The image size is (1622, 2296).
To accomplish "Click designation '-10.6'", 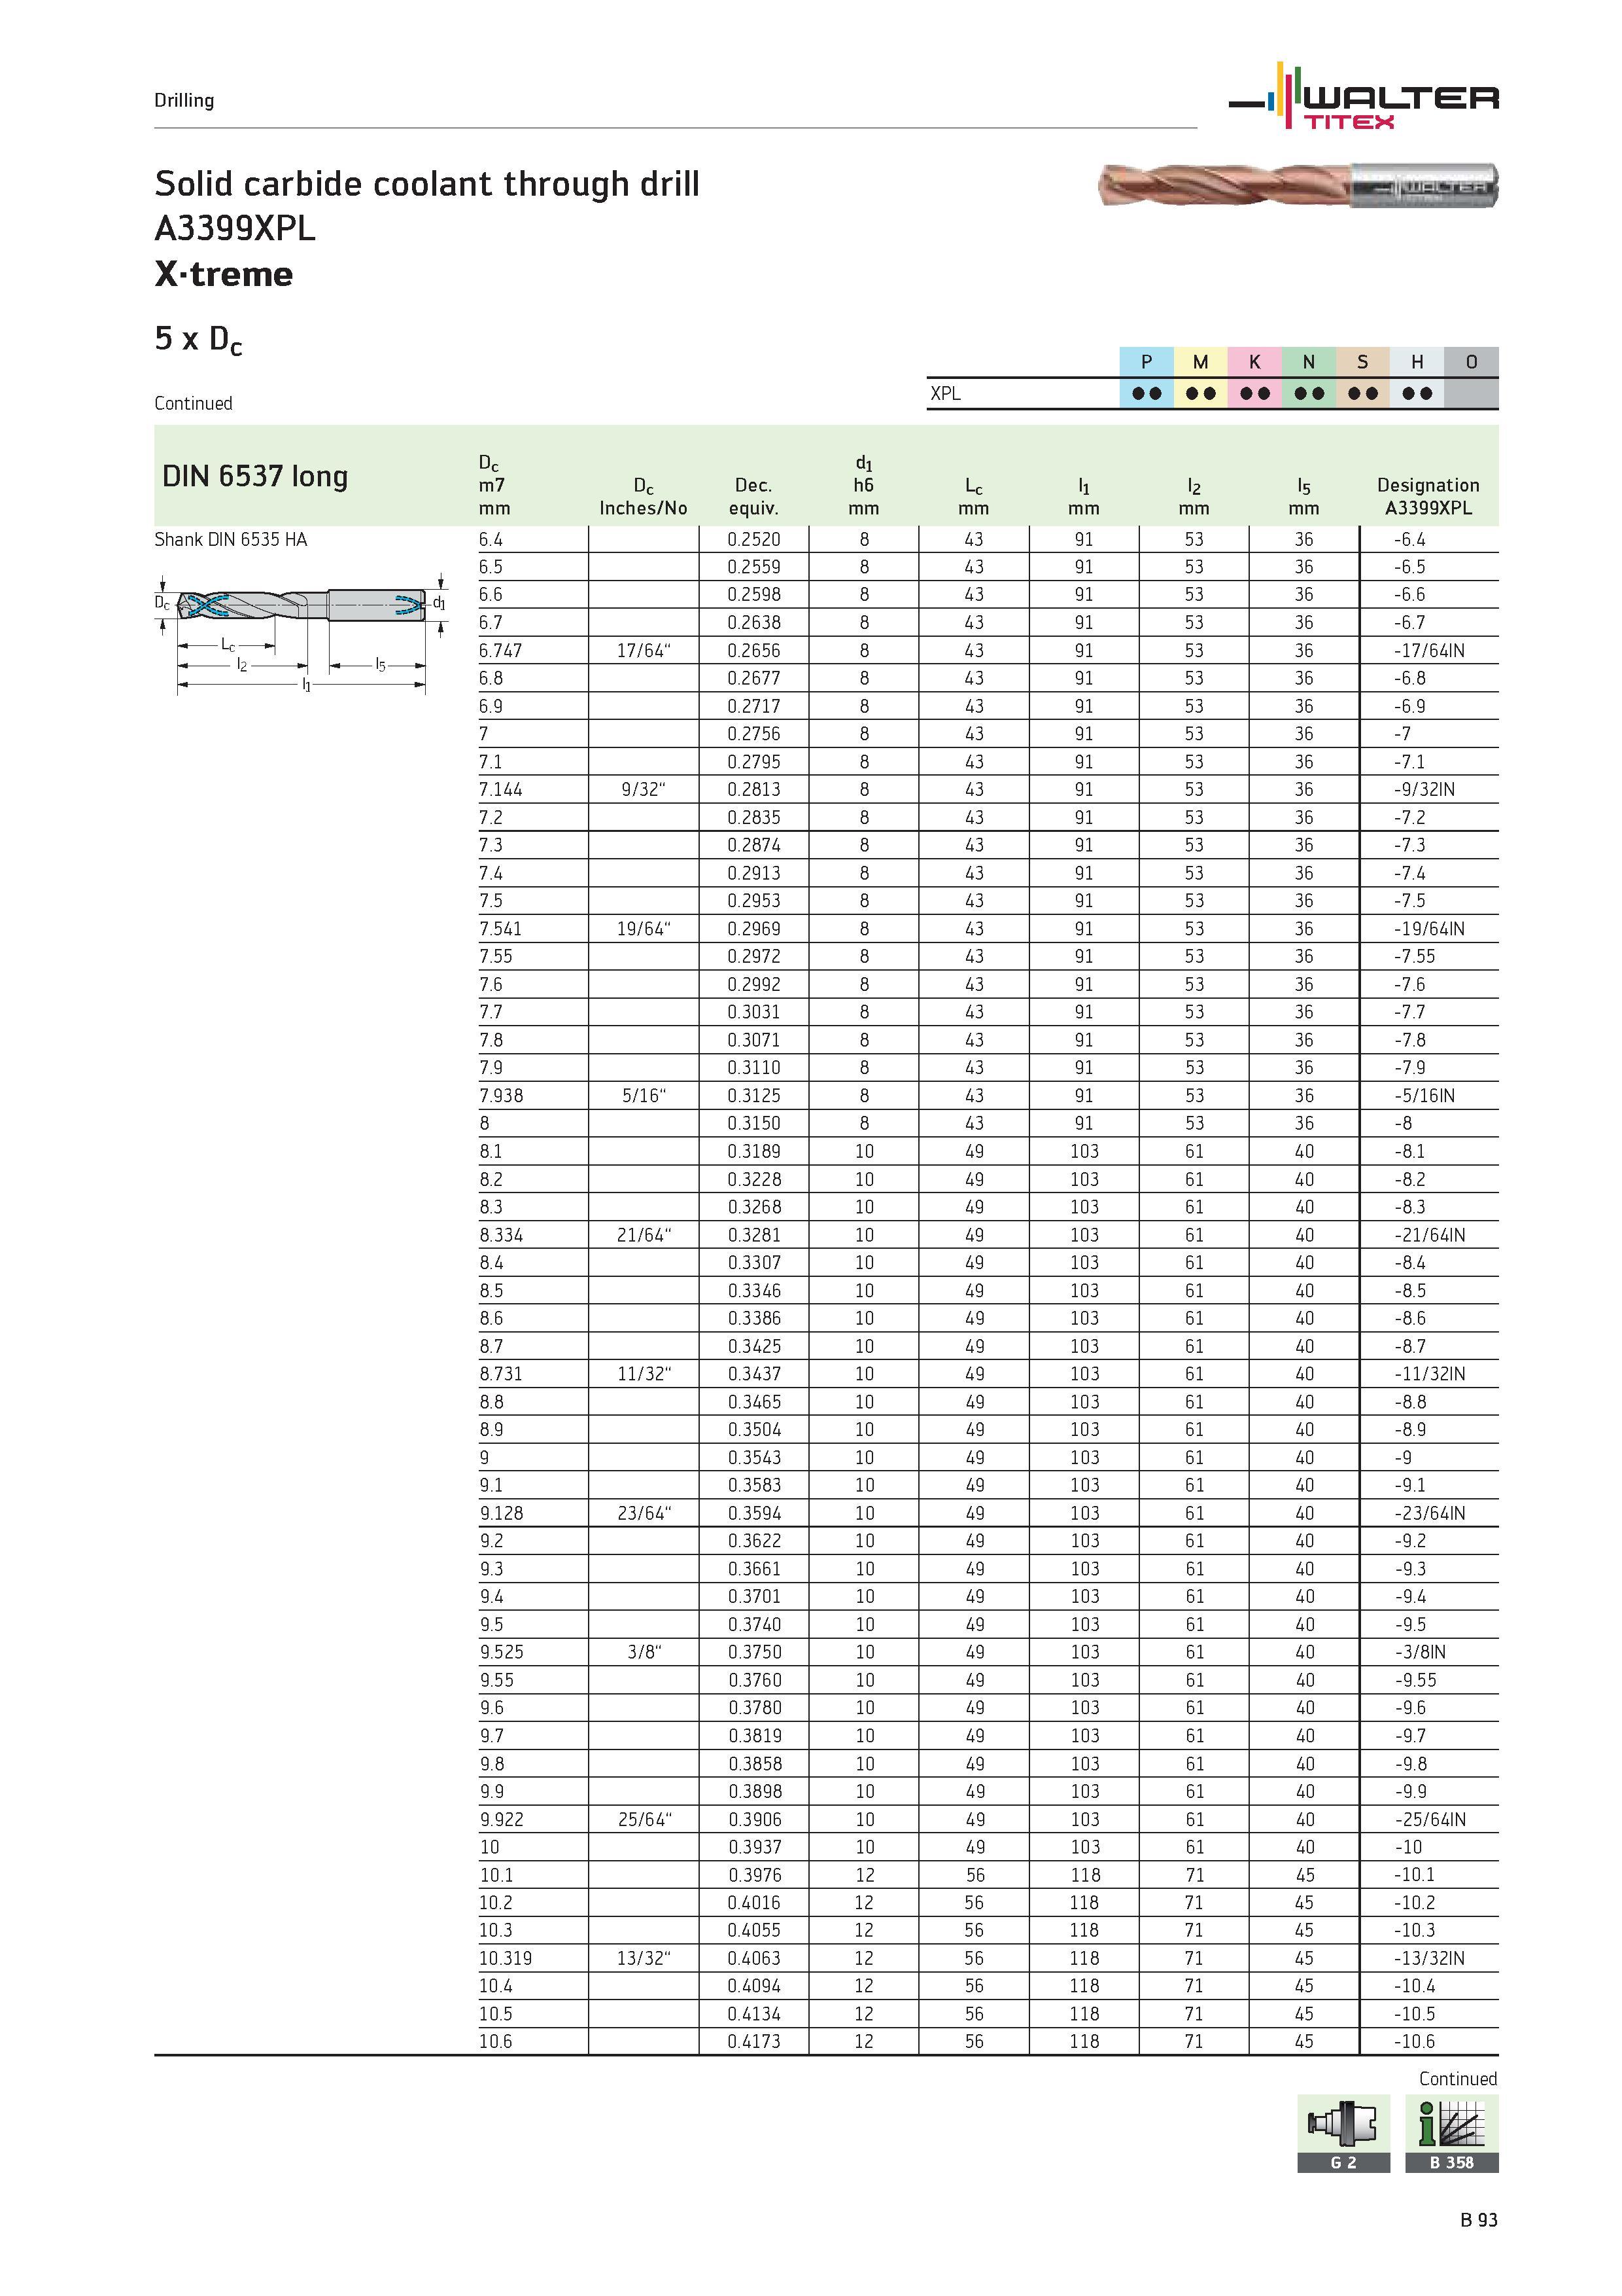I will pos(1415,2042).
